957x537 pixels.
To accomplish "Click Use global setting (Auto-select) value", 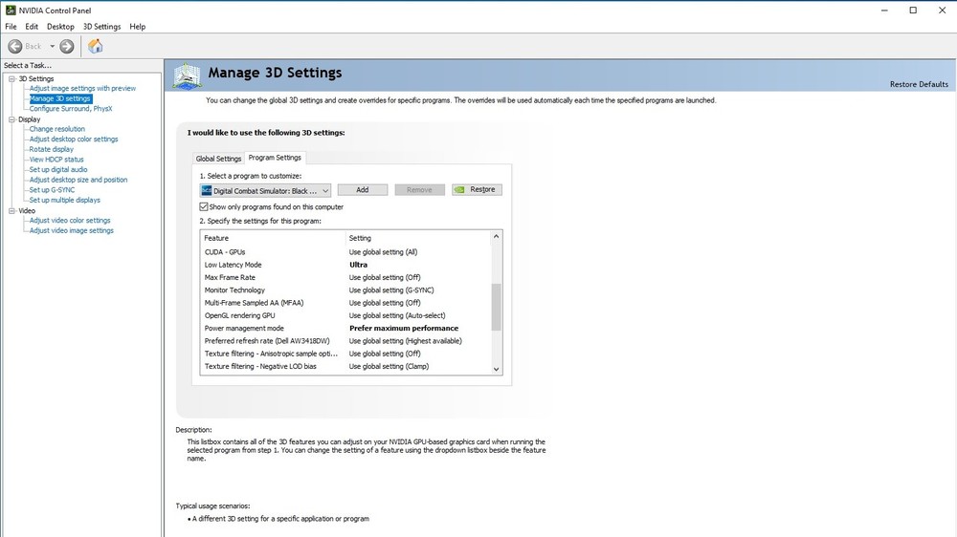I will point(397,315).
